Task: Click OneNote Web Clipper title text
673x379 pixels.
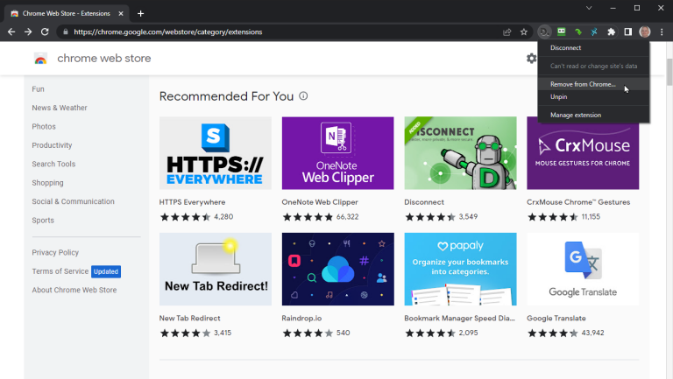Action: pos(320,202)
